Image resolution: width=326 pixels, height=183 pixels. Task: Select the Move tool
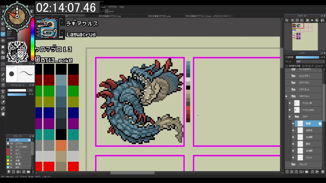click(x=3, y=40)
